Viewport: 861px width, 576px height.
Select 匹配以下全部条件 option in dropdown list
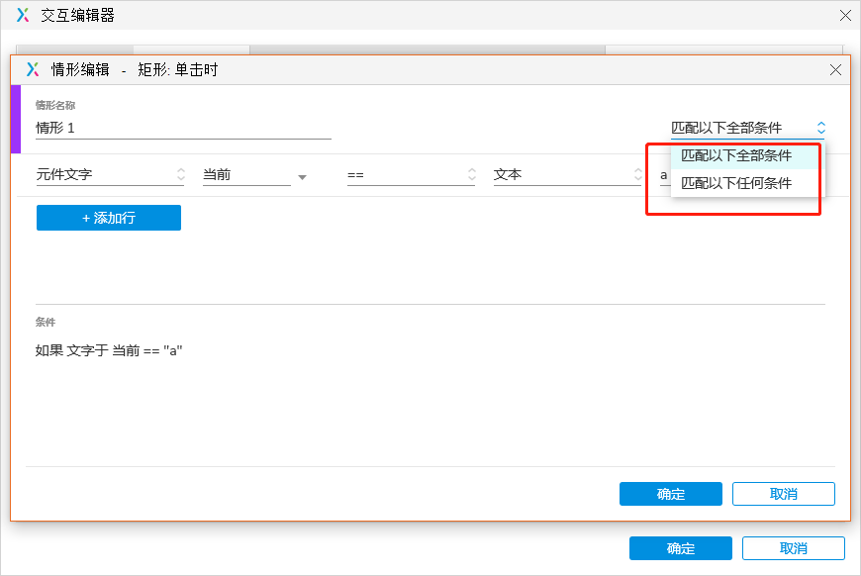(747, 156)
